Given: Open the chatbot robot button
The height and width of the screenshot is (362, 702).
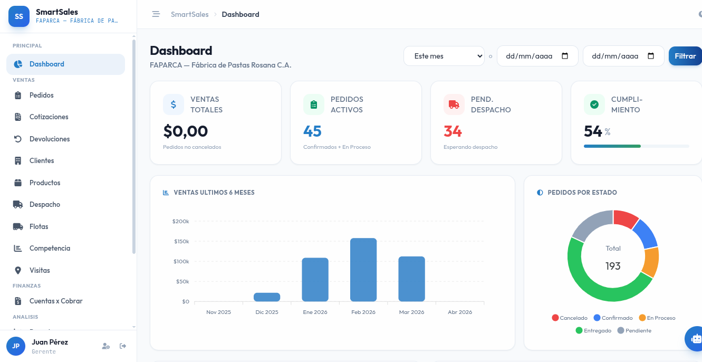Looking at the screenshot, I should tap(696, 339).
